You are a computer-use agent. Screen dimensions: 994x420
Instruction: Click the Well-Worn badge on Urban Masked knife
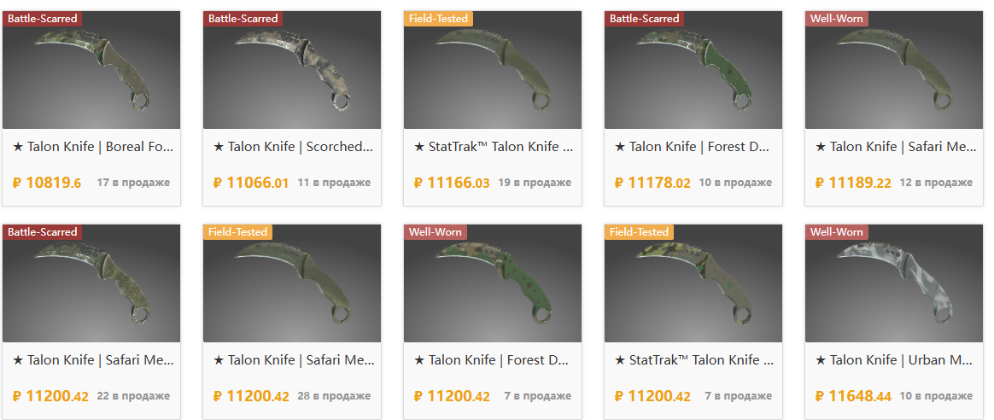click(x=837, y=232)
